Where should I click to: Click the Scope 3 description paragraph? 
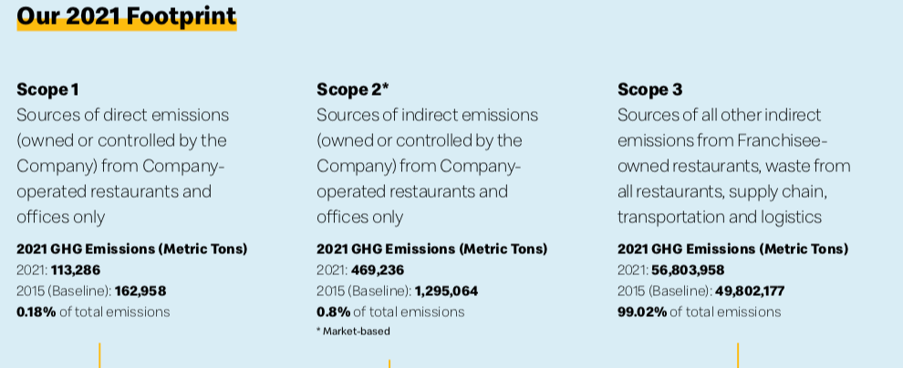[734, 166]
